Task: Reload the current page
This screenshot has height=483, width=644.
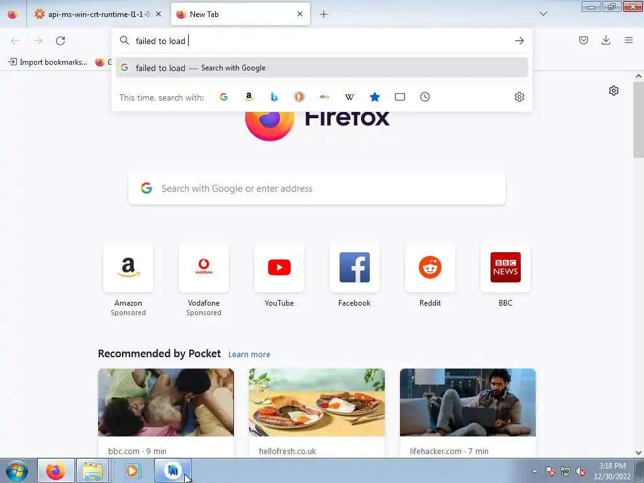Action: coord(60,41)
